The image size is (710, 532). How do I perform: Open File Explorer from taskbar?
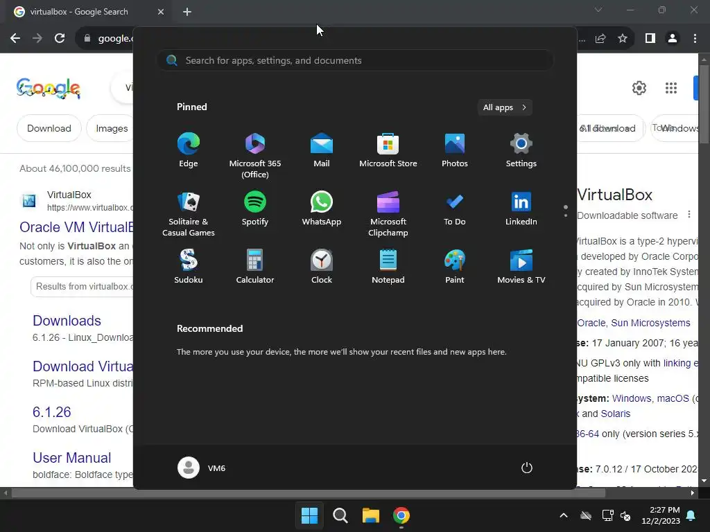(x=370, y=515)
